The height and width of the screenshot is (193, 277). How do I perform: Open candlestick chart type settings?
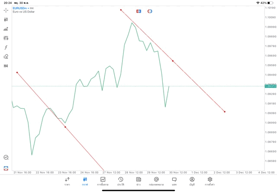point(6,19)
